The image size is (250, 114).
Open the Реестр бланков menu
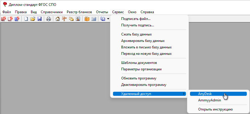79,12
